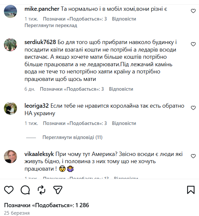199x216 pixels.
Task: Open serdiuk7628's profile avatar
Action: coord(10,45)
